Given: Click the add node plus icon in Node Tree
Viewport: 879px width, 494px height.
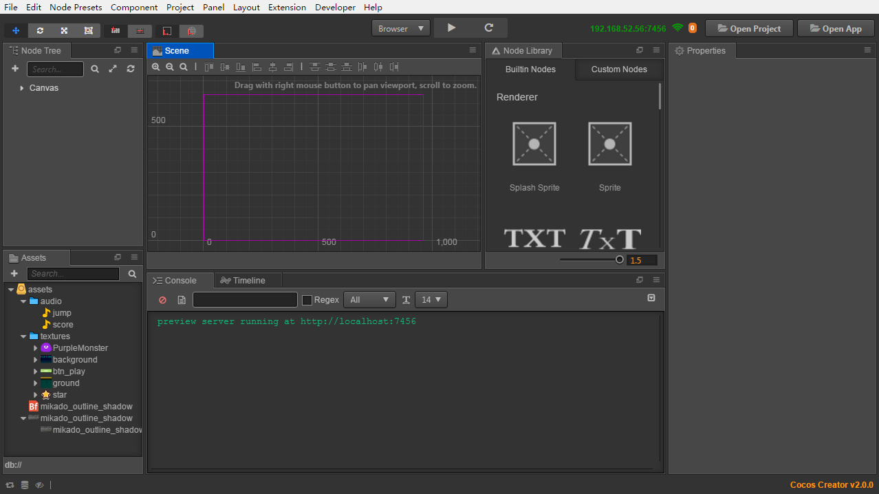Looking at the screenshot, I should pyautogui.click(x=15, y=69).
